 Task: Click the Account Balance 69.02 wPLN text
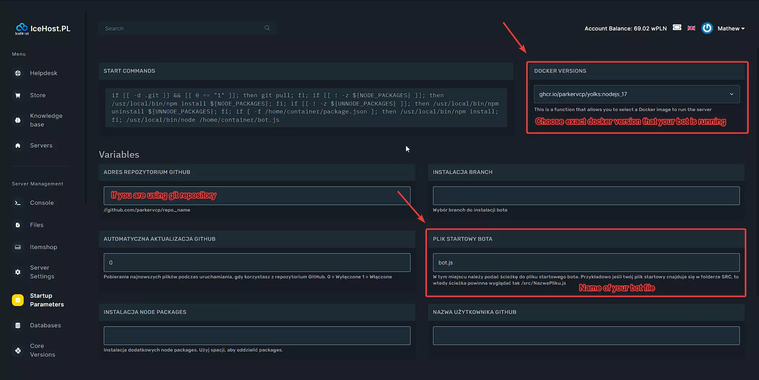625,28
